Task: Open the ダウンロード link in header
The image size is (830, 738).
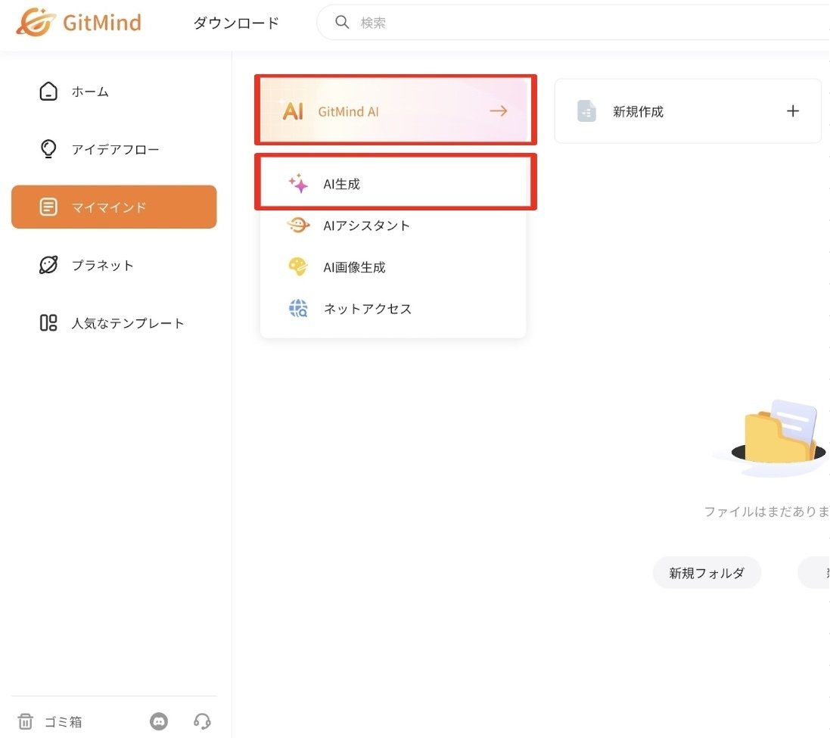Action: click(236, 23)
